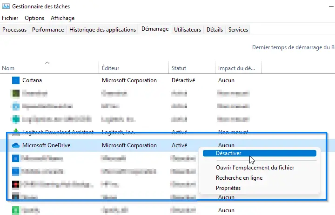Open Propriétés from the context menu
This screenshot has width=335, height=215.
[x=228, y=188]
